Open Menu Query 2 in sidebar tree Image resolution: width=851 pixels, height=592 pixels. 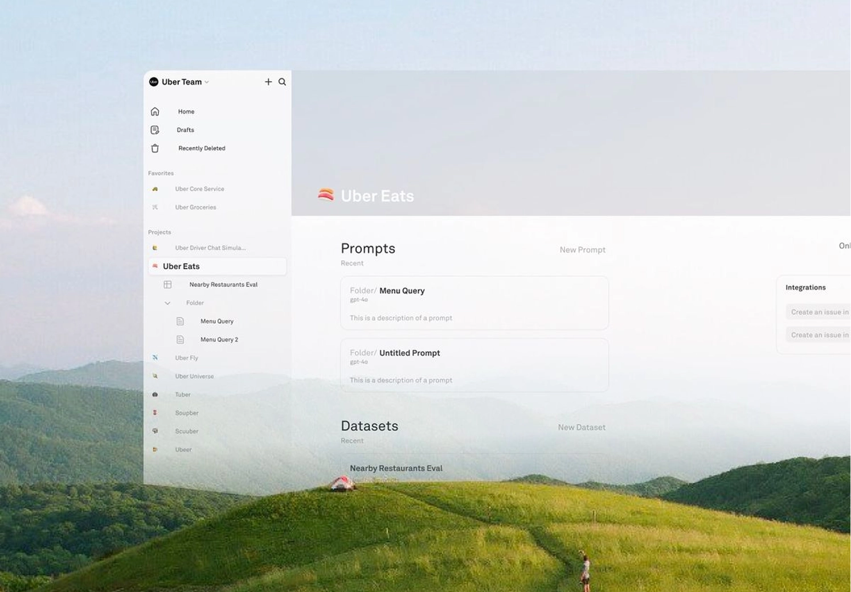[x=219, y=339]
